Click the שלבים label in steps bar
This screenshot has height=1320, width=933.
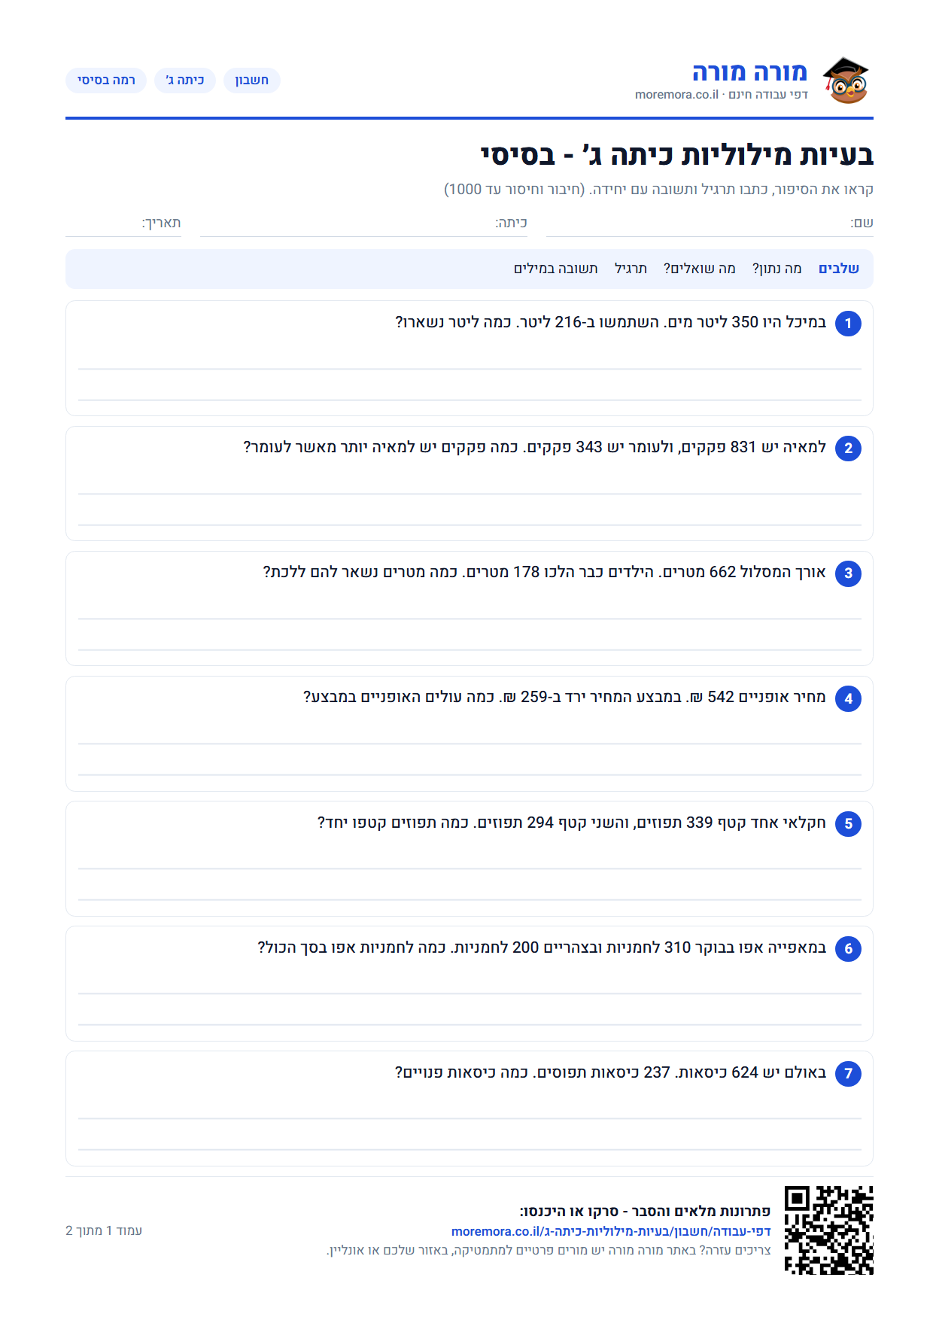point(839,269)
